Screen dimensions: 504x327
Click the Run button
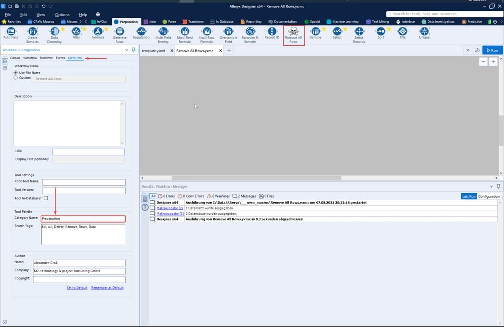492,51
